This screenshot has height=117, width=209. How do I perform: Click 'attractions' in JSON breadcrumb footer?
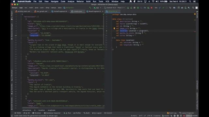click(27, 110)
